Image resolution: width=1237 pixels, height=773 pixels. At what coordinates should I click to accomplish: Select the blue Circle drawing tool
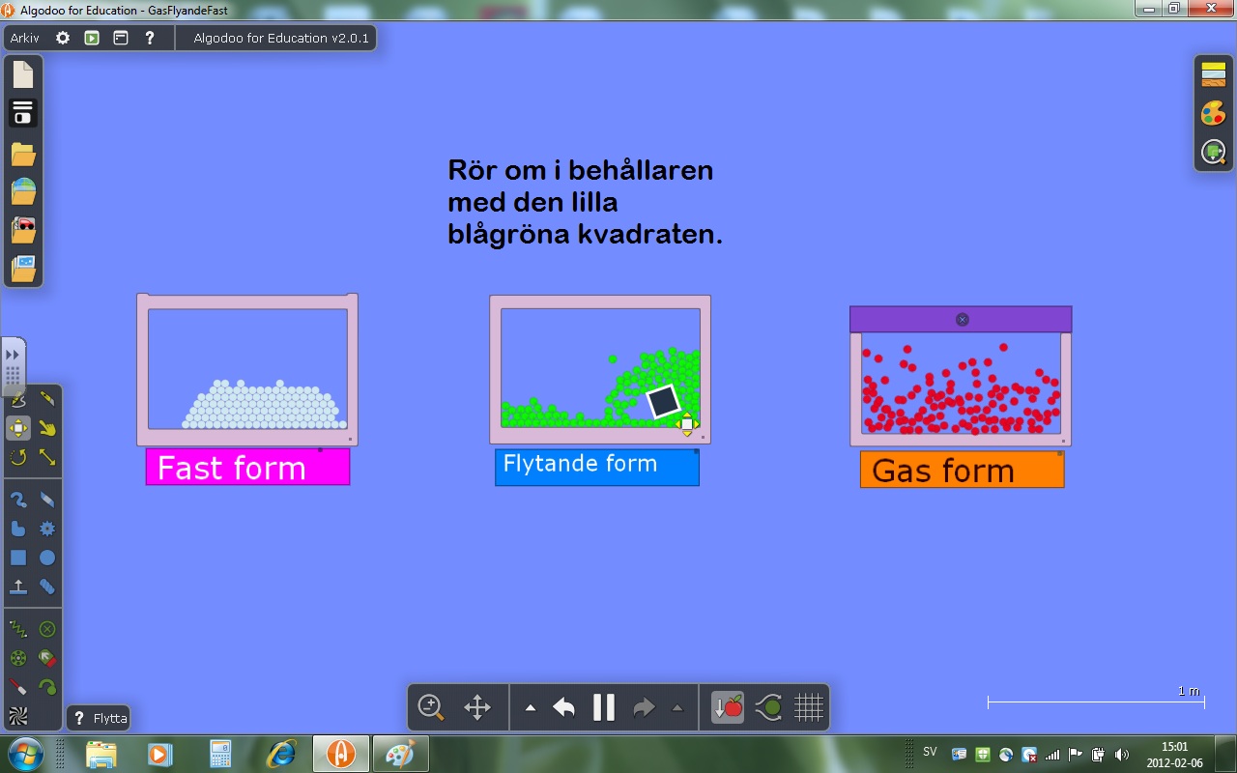[46, 558]
